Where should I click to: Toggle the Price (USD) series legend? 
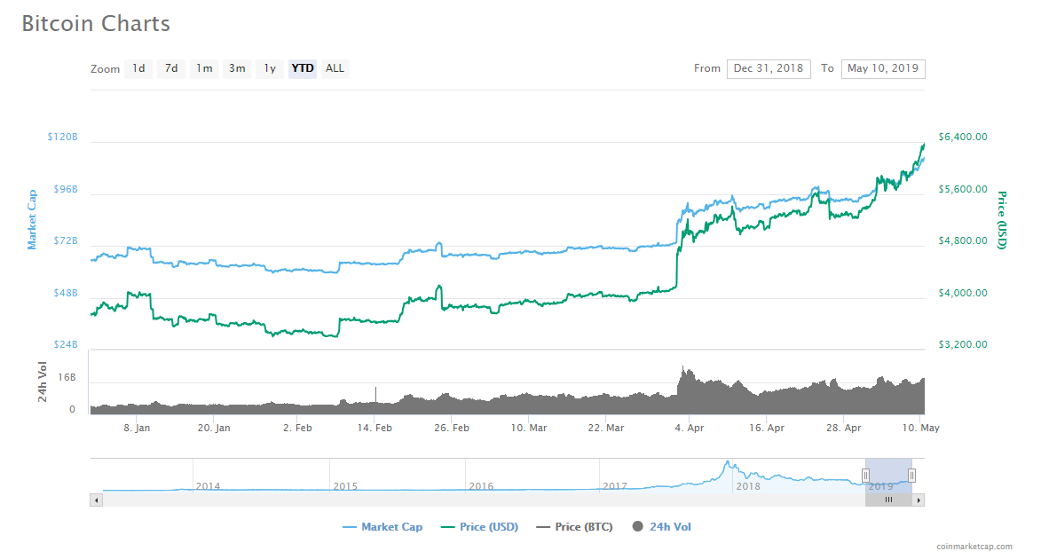tap(481, 527)
